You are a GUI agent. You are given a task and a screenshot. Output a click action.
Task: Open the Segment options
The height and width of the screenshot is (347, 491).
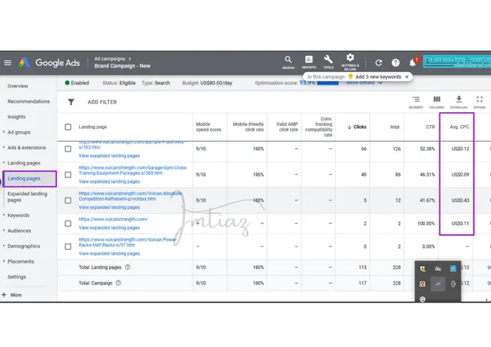tap(416, 102)
